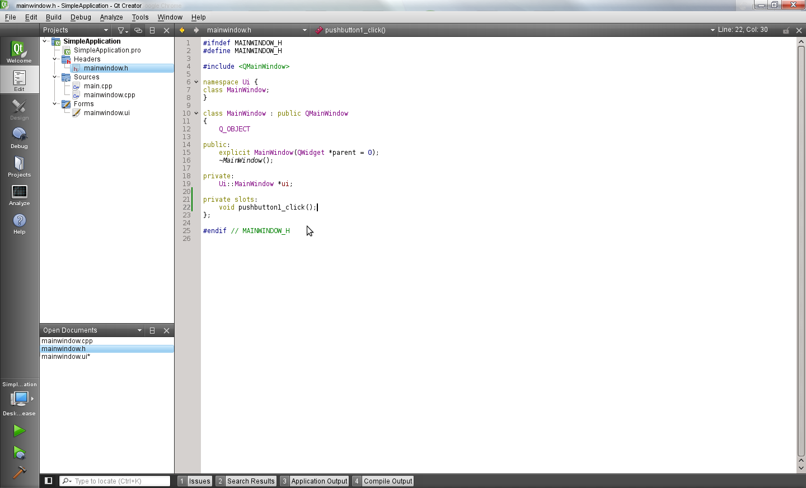Filter the Projects tree contents

coord(121,30)
